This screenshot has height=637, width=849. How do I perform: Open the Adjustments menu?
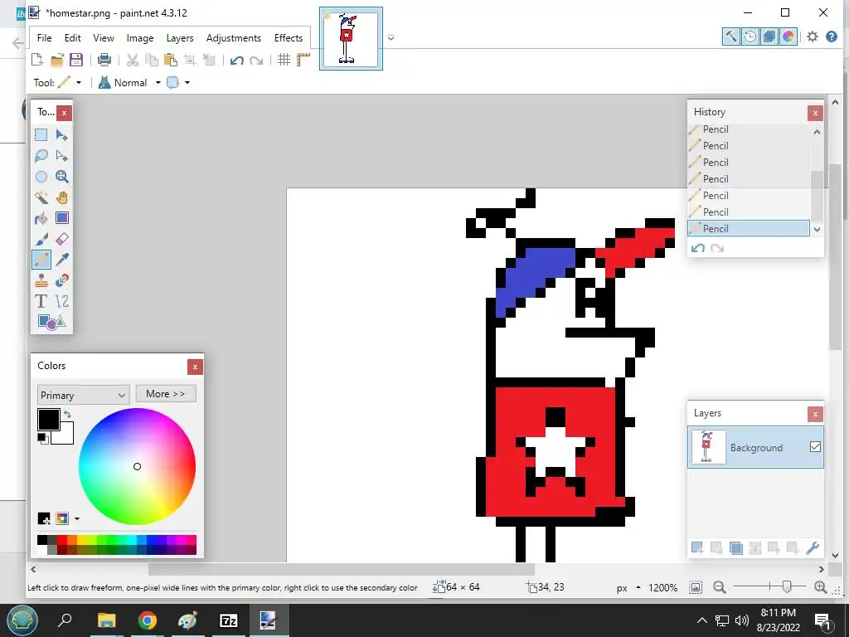[x=233, y=38]
